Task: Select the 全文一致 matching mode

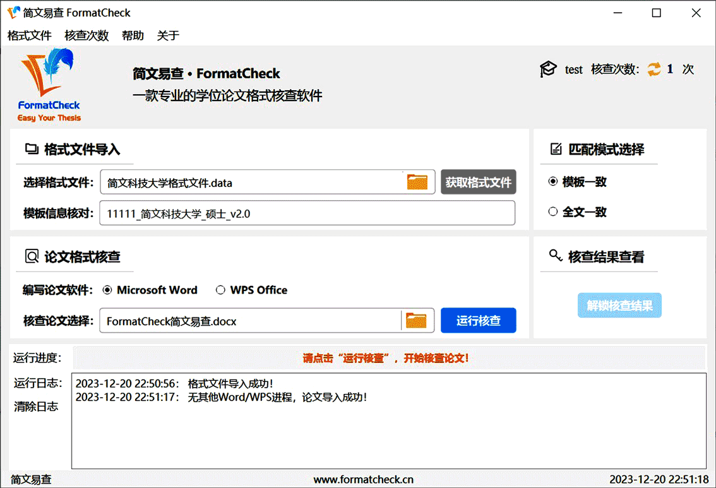Action: coord(578,212)
